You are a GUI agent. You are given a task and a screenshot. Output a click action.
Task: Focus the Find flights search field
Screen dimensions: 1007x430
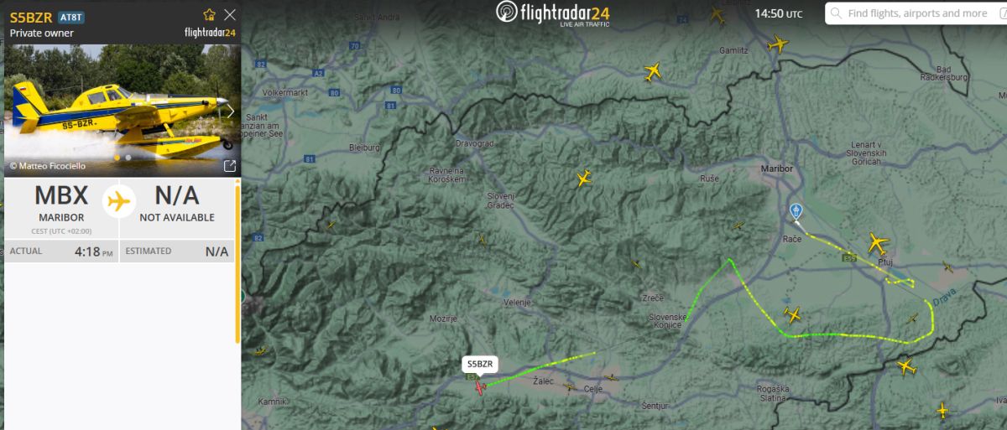tap(916, 13)
